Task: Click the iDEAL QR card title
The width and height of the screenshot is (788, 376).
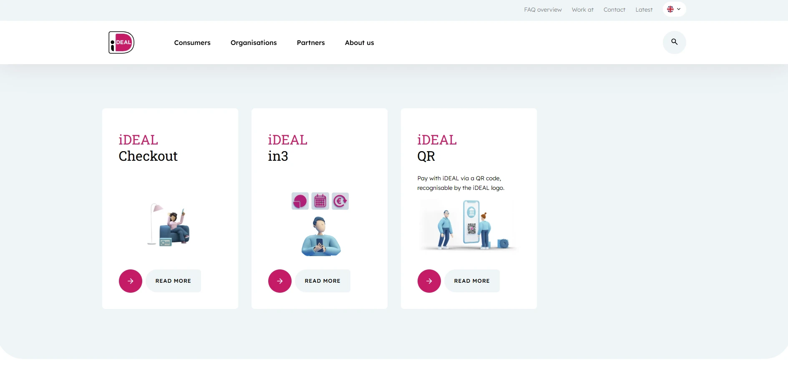Action: (437, 148)
